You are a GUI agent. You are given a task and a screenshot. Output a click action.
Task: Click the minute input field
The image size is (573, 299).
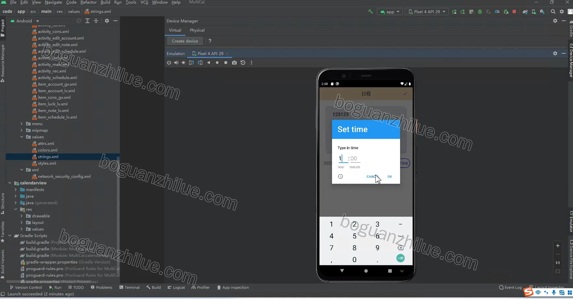pos(355,158)
